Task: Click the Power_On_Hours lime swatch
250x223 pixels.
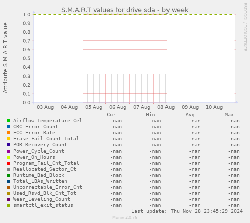Action: coord(9,157)
